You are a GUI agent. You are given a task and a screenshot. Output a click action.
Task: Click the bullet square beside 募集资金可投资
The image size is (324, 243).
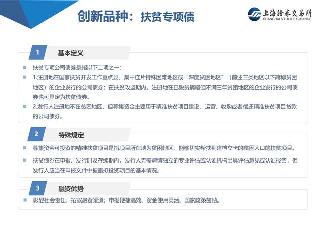coord(25,148)
